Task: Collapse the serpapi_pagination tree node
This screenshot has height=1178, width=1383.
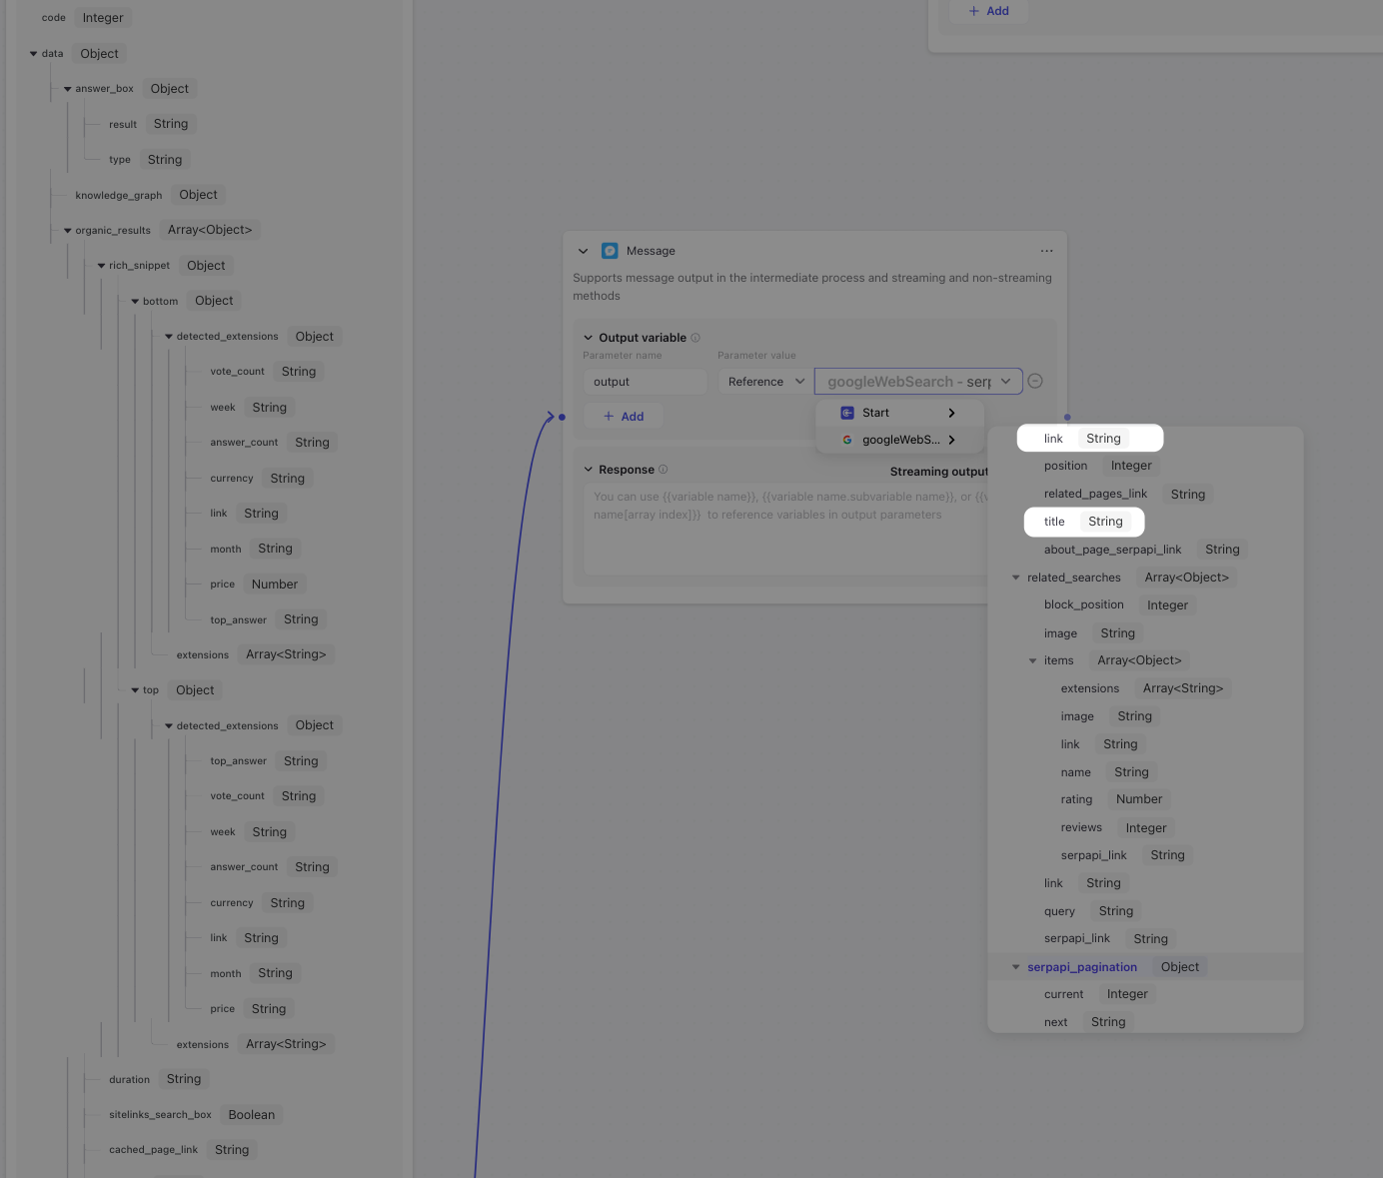Action: pos(1016,967)
